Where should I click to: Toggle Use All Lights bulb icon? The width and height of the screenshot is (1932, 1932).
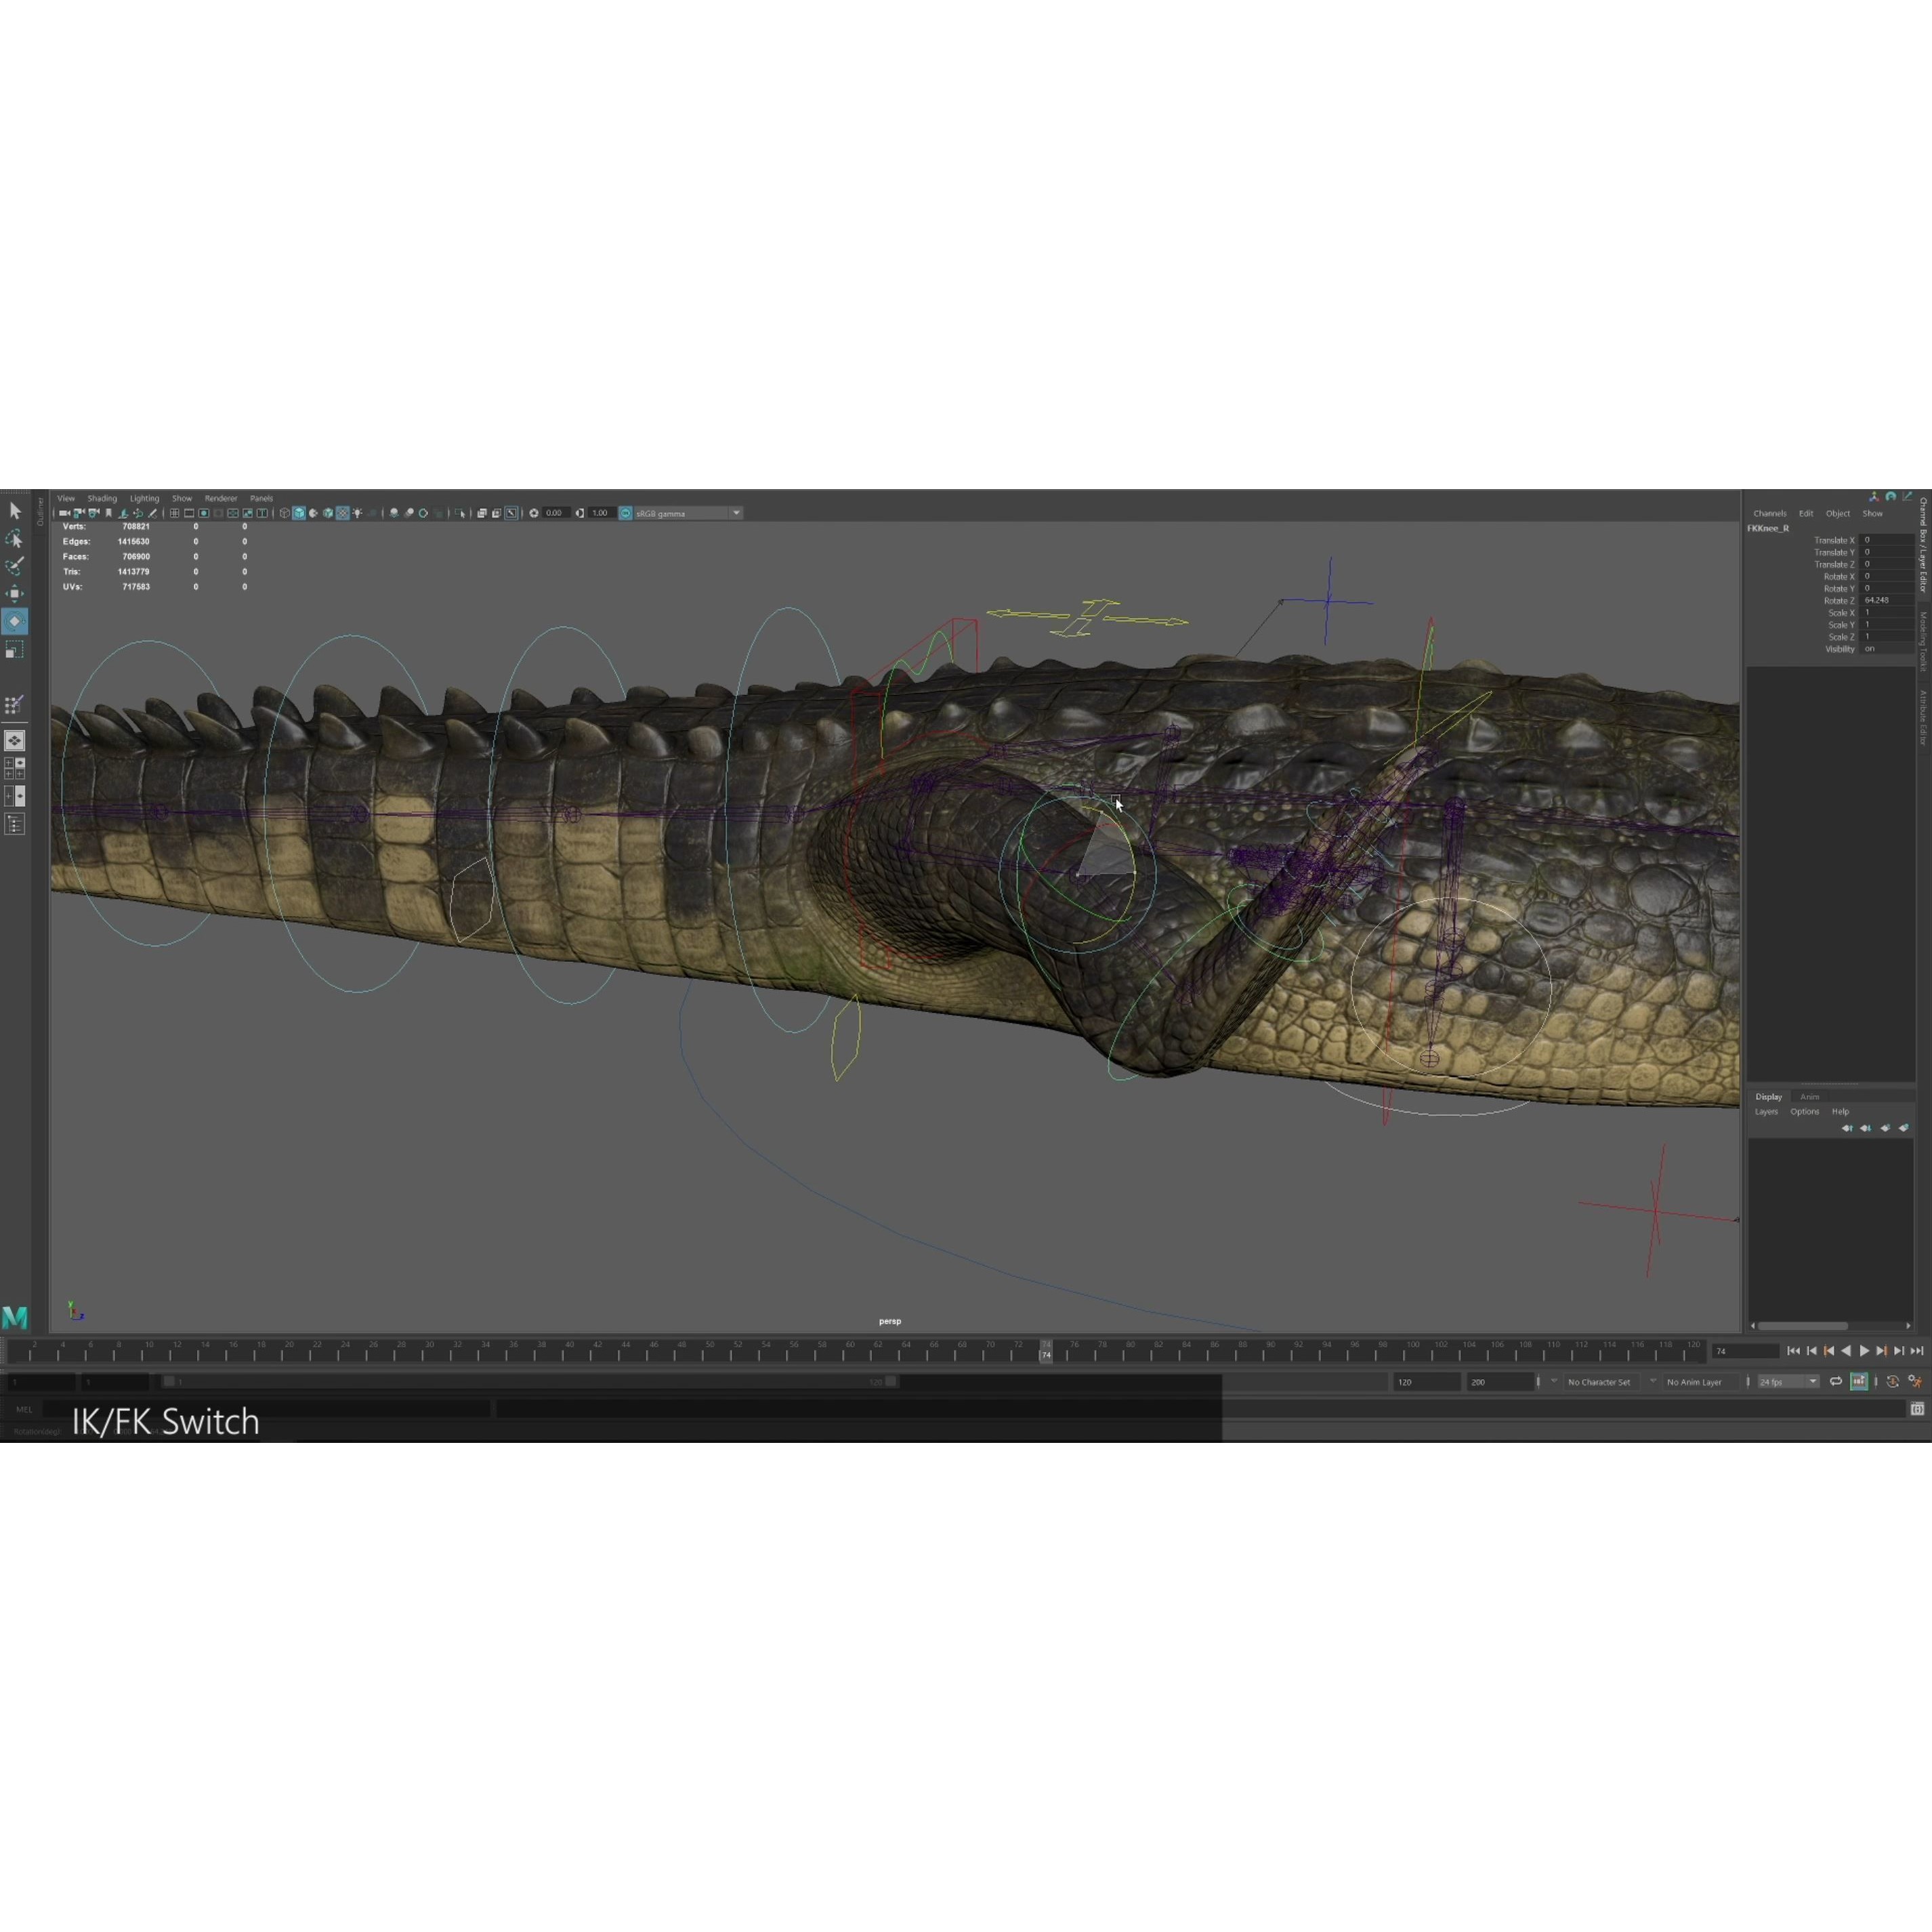358,513
